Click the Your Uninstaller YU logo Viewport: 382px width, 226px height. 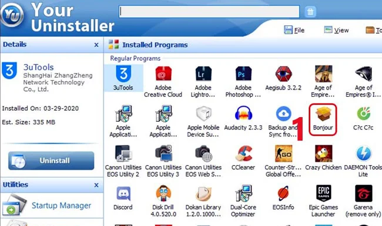(x=12, y=15)
